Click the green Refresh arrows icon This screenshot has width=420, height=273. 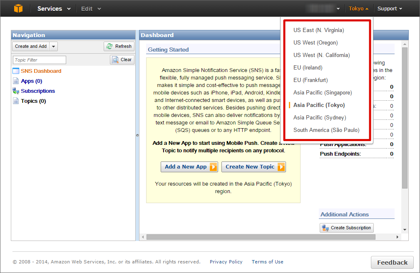(x=109, y=46)
